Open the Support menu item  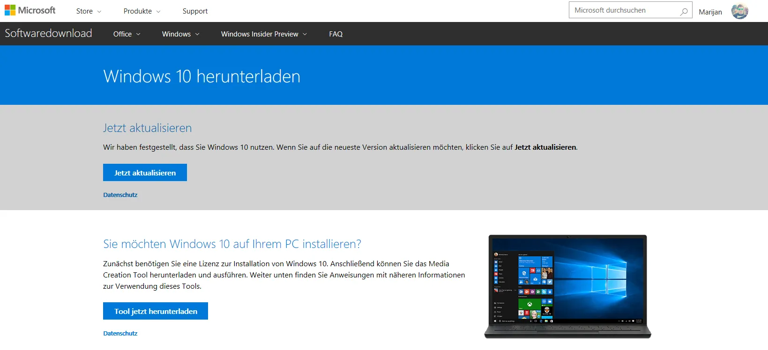pos(195,11)
